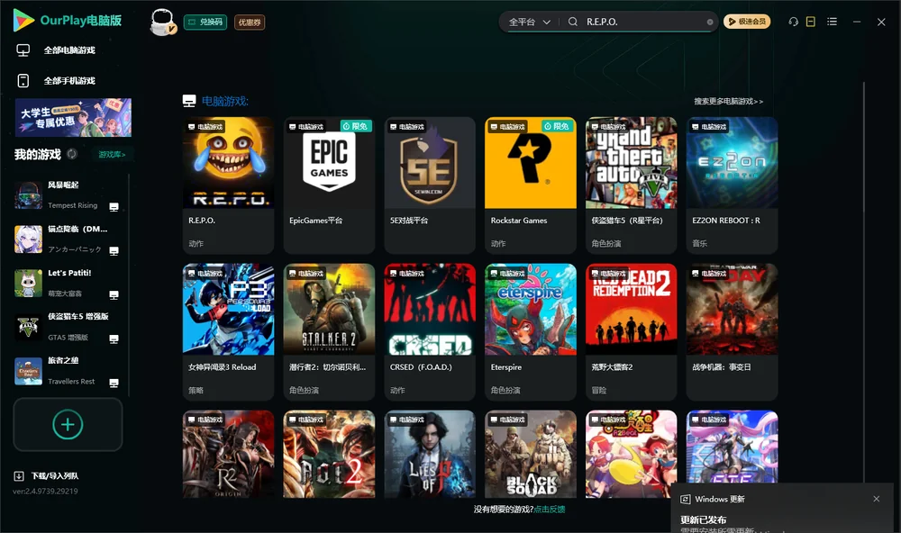The width and height of the screenshot is (901, 533).
Task: Open the 全平台 platform dropdown
Action: click(529, 22)
